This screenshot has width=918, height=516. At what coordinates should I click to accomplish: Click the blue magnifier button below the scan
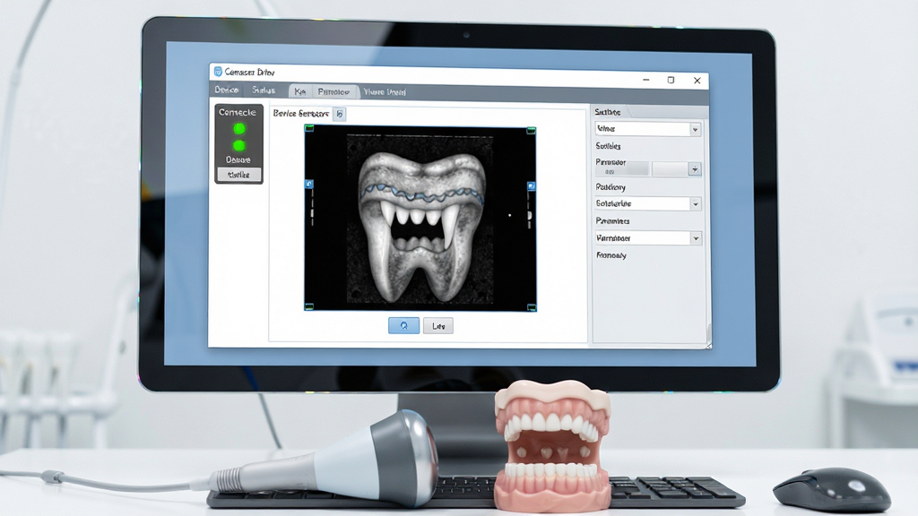(x=404, y=325)
